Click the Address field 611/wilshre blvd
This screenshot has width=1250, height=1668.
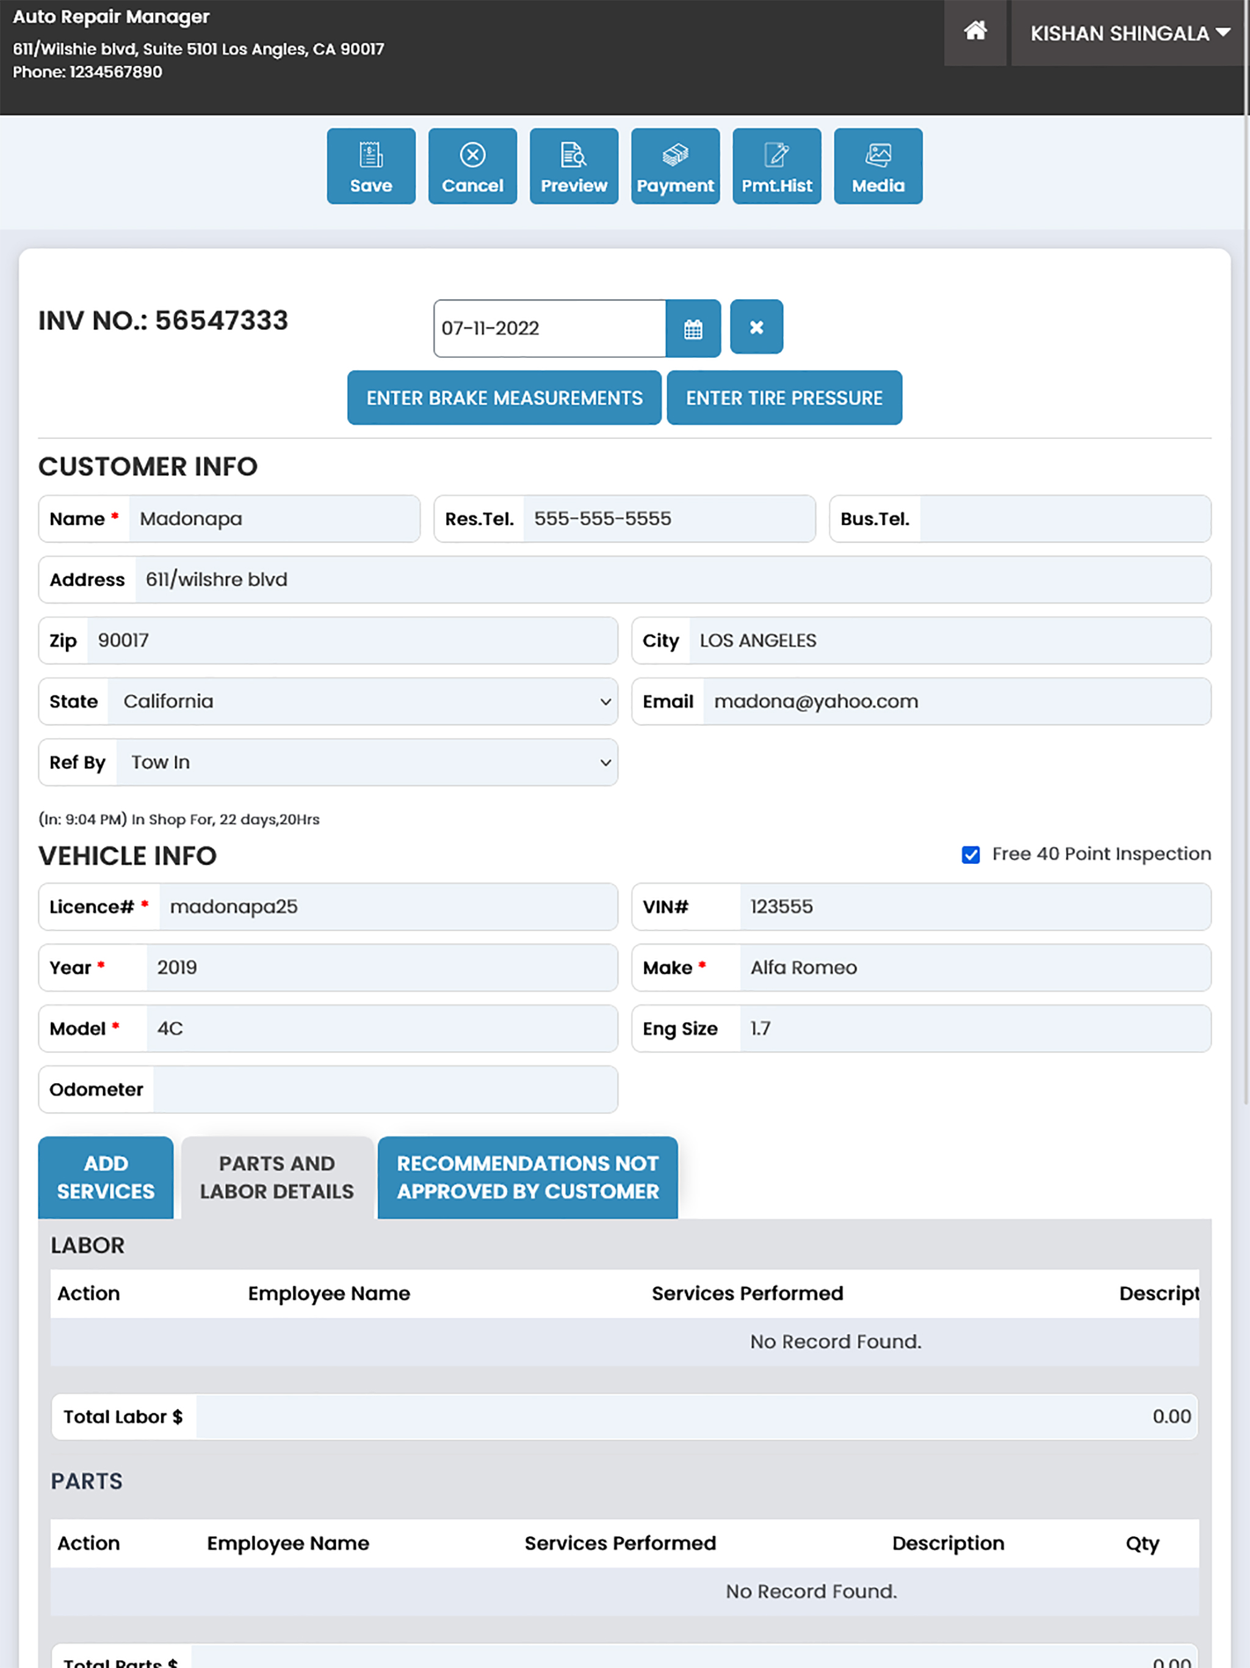click(673, 580)
